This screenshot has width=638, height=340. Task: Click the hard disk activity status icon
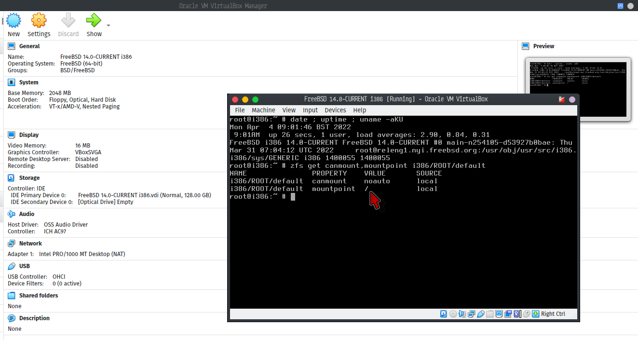[x=443, y=314]
